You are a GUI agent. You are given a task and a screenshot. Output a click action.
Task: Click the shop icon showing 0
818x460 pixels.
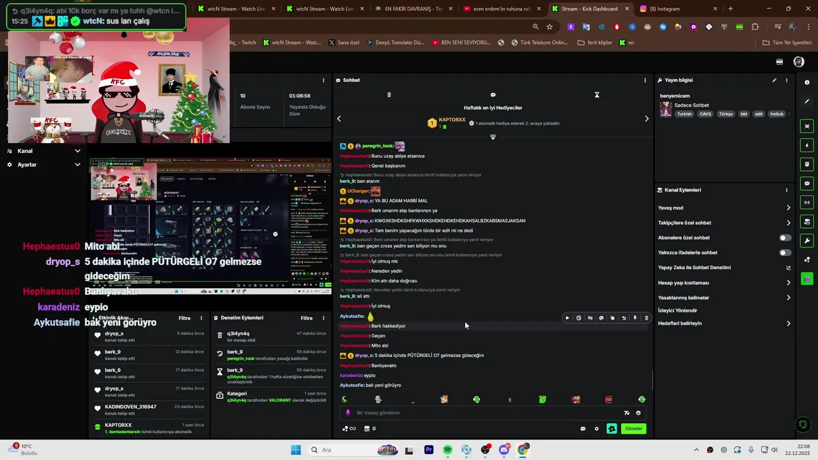[369, 429]
